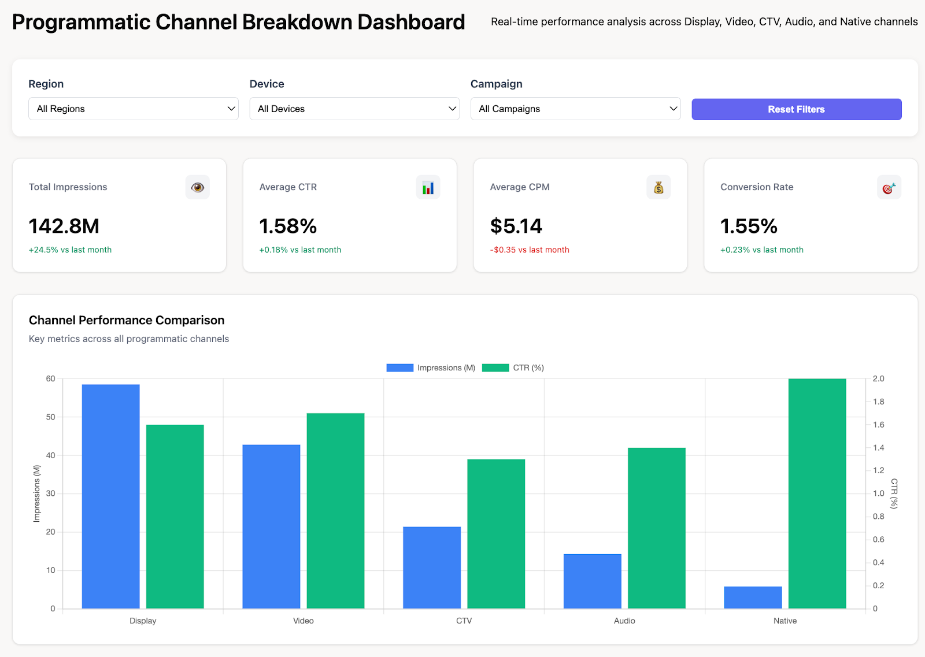The height and width of the screenshot is (657, 925).
Task: Click the blue CTV impressions bar
Action: tap(431, 566)
